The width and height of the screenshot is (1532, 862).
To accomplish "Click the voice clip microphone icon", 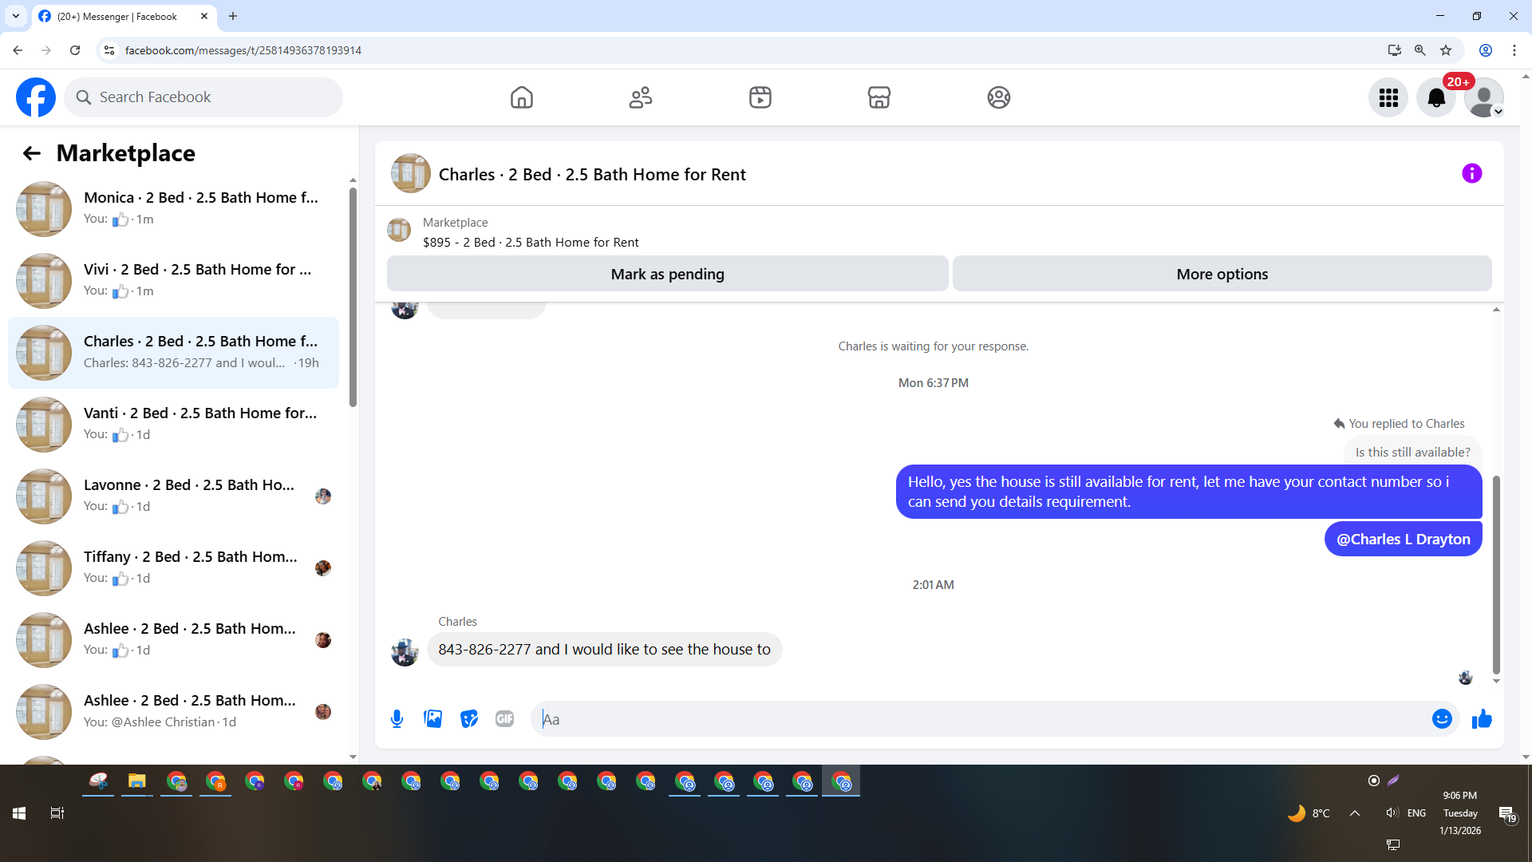I will coord(397,719).
